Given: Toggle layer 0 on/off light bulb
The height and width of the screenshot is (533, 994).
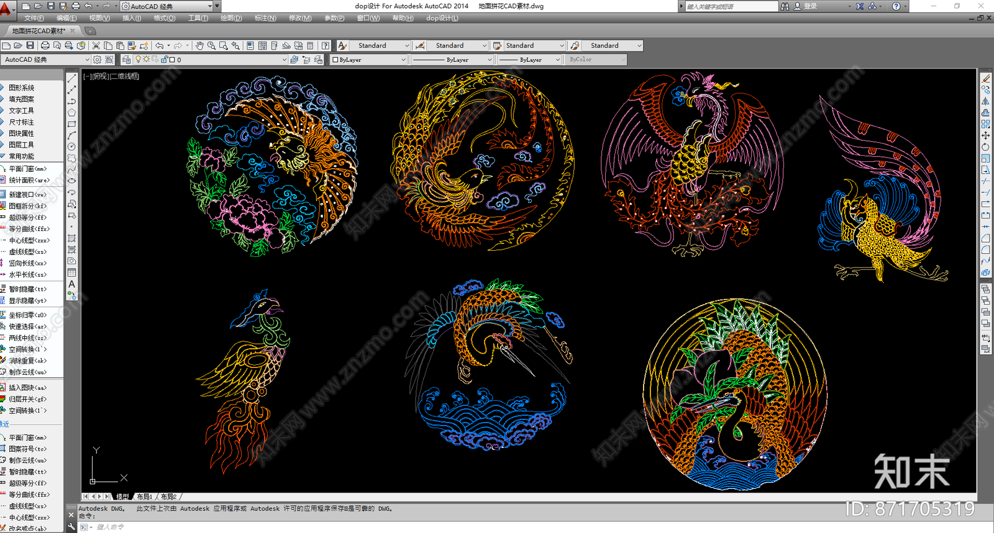Looking at the screenshot, I should [139, 60].
